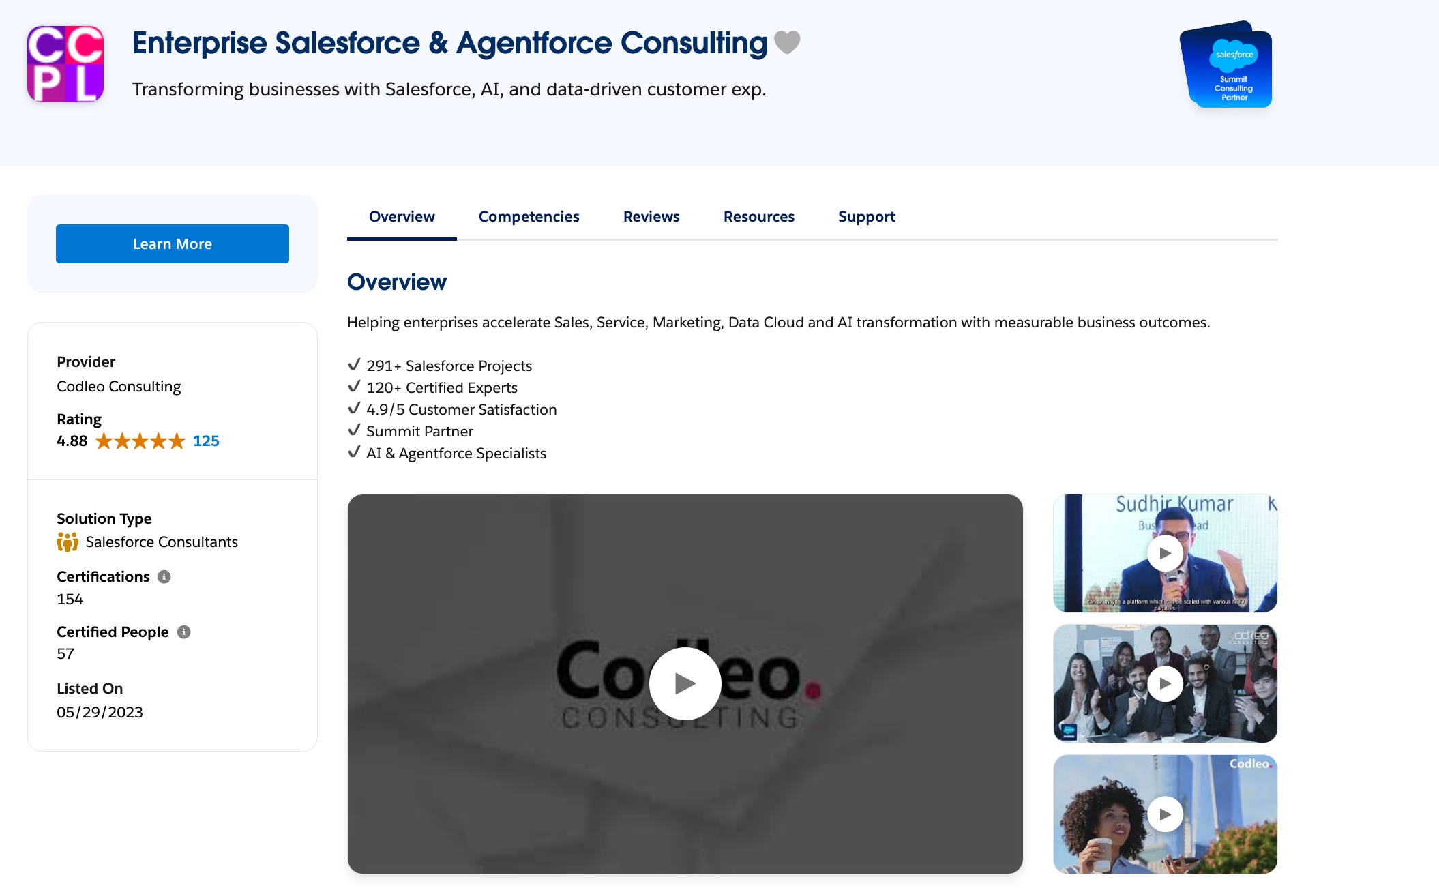Viewport: 1439px width, 888px height.
Task: Select the Overview tab
Action: pos(402,217)
